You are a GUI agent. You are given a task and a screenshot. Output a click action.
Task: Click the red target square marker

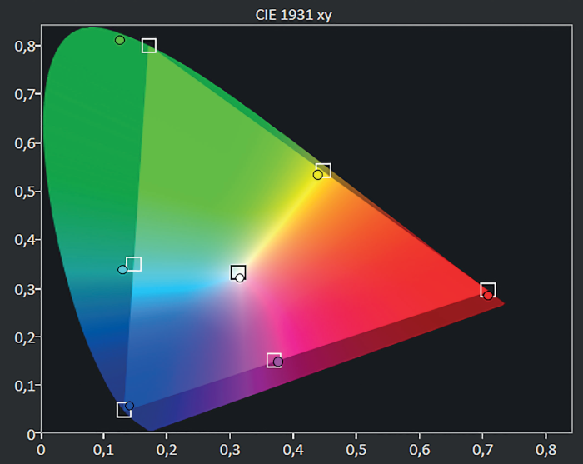click(x=488, y=290)
